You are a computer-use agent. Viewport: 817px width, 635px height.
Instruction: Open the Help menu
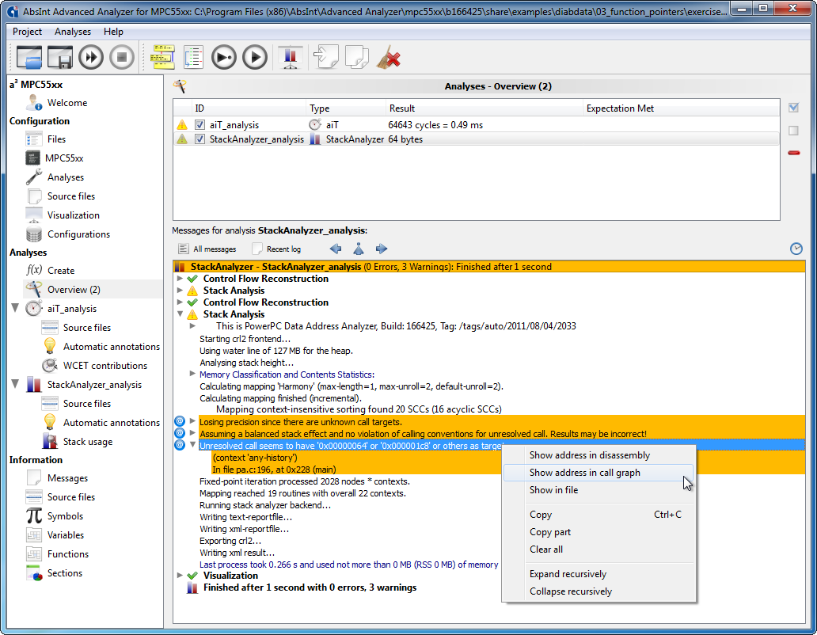(x=113, y=32)
